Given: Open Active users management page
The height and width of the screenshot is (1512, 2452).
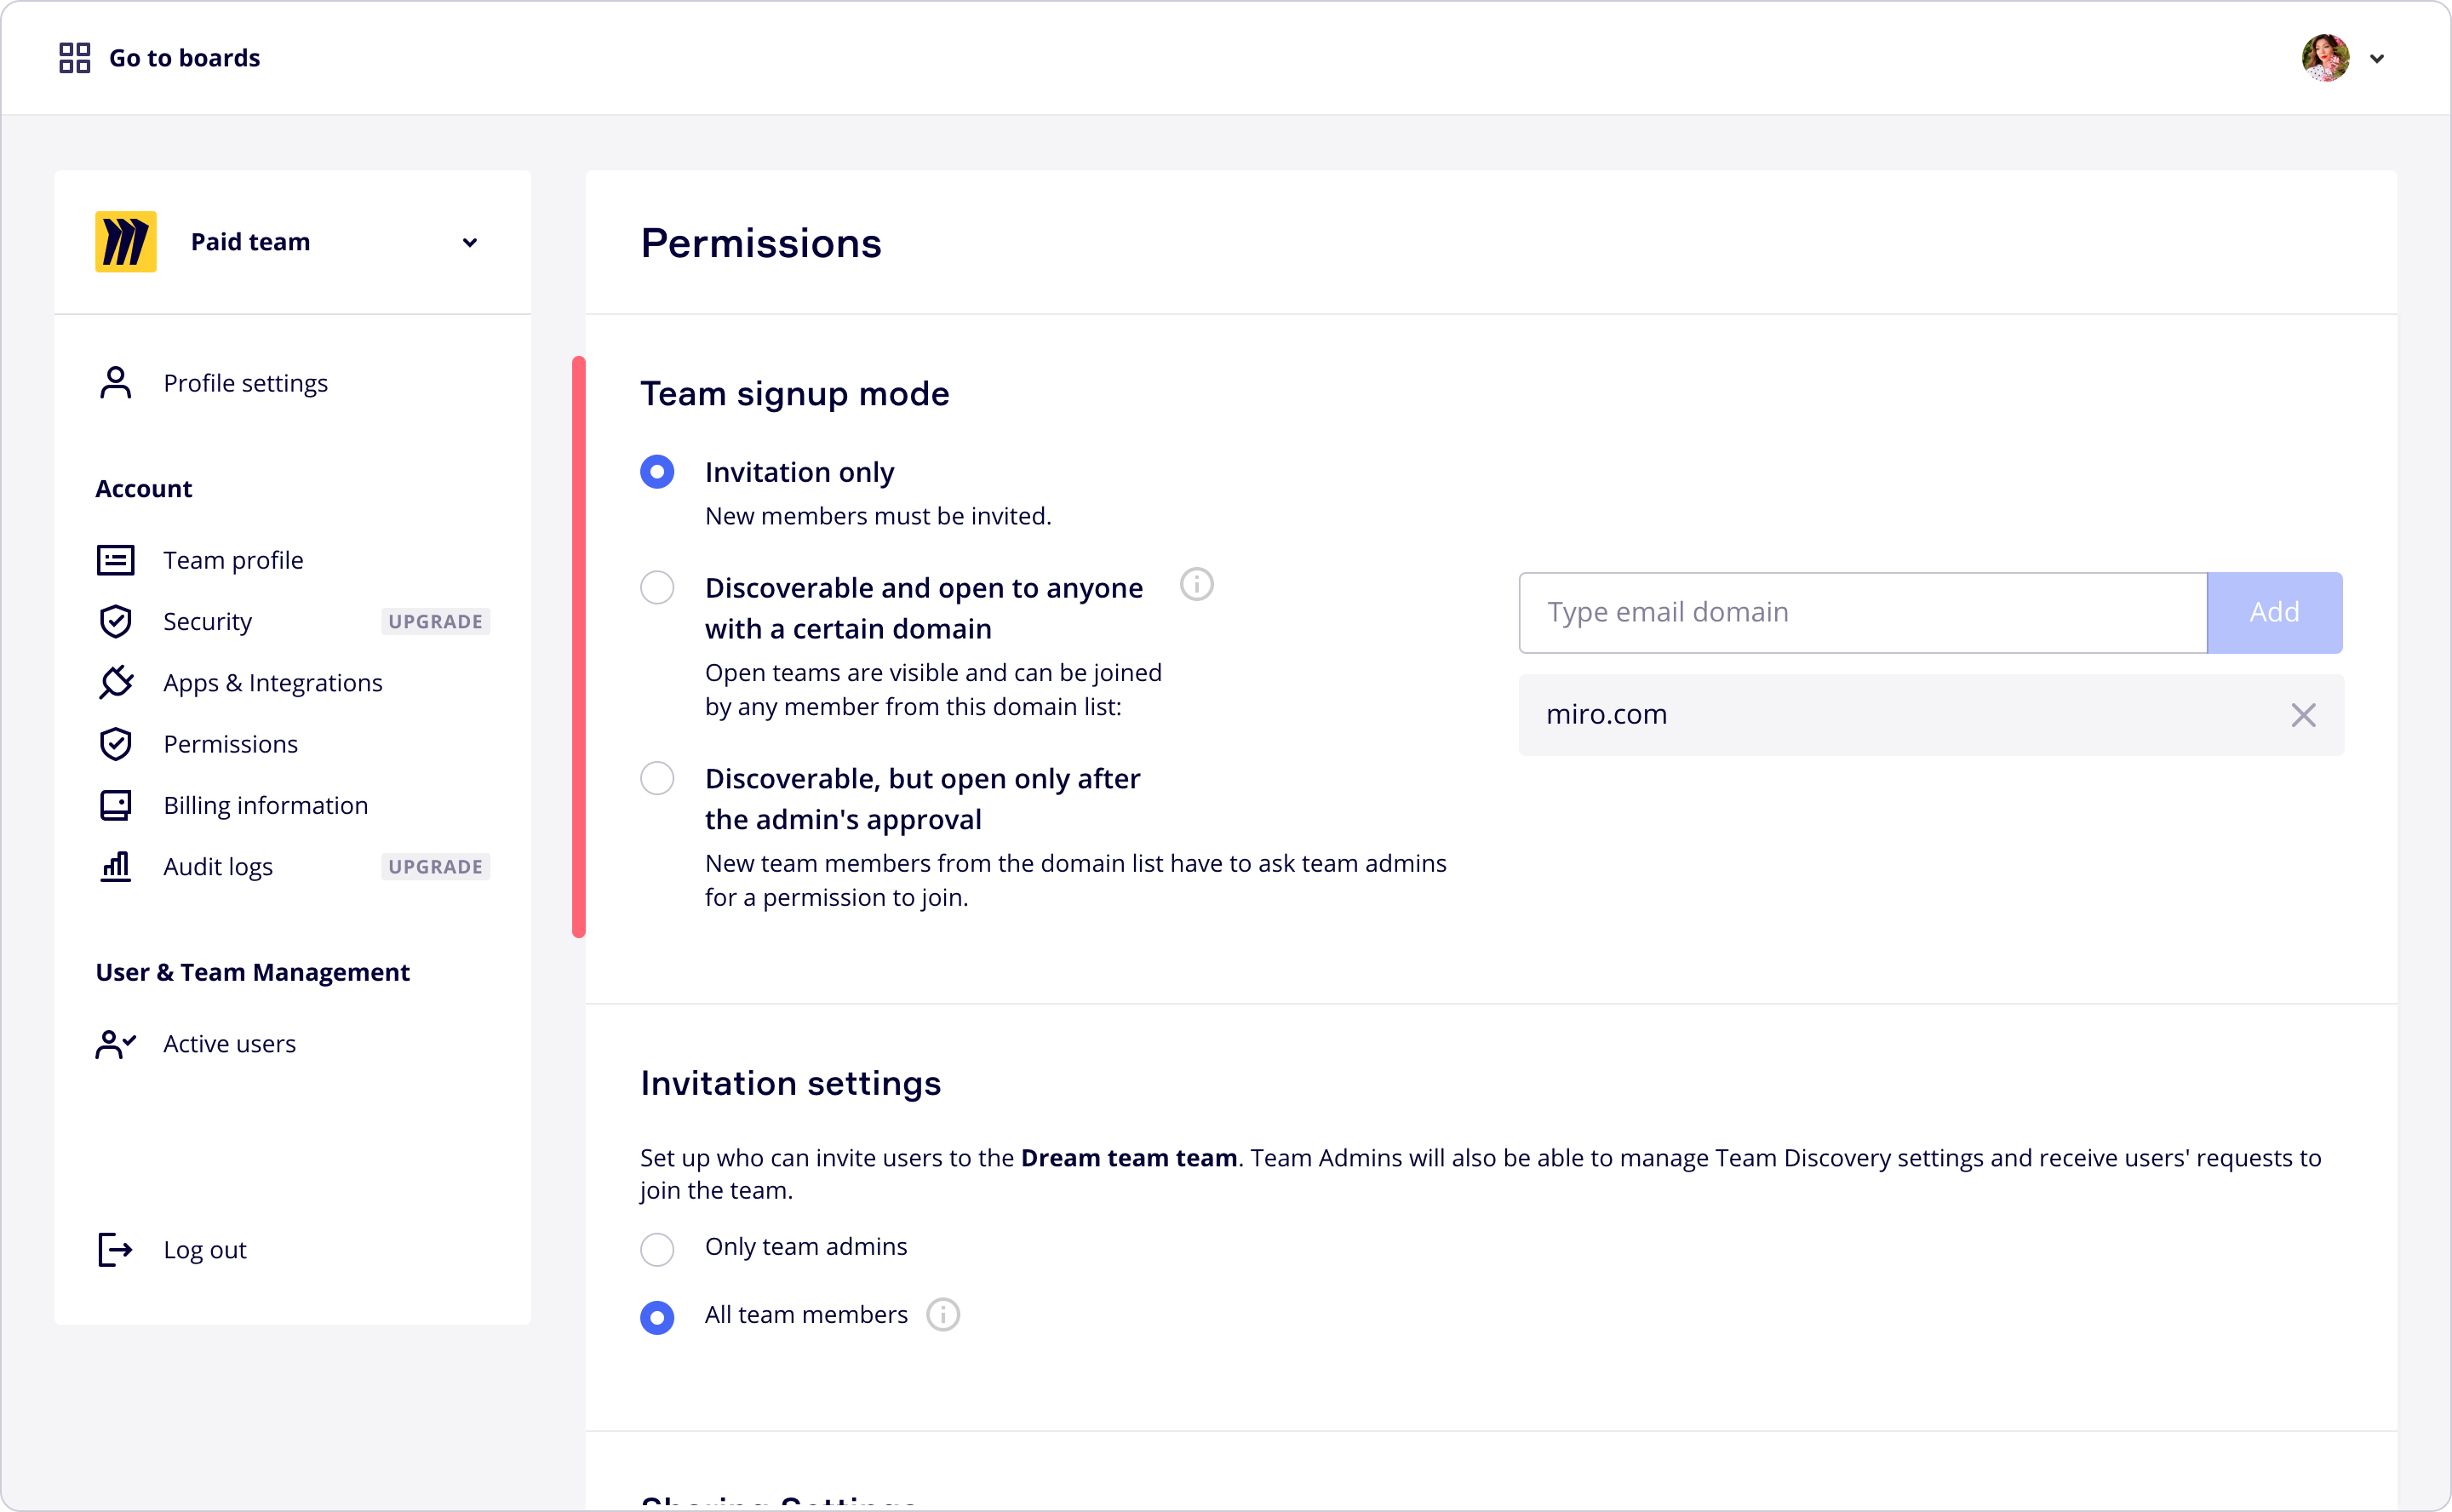Looking at the screenshot, I should coord(229,1044).
